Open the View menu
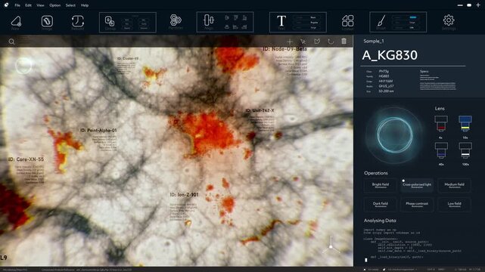This screenshot has height=272, width=485. 40,5
